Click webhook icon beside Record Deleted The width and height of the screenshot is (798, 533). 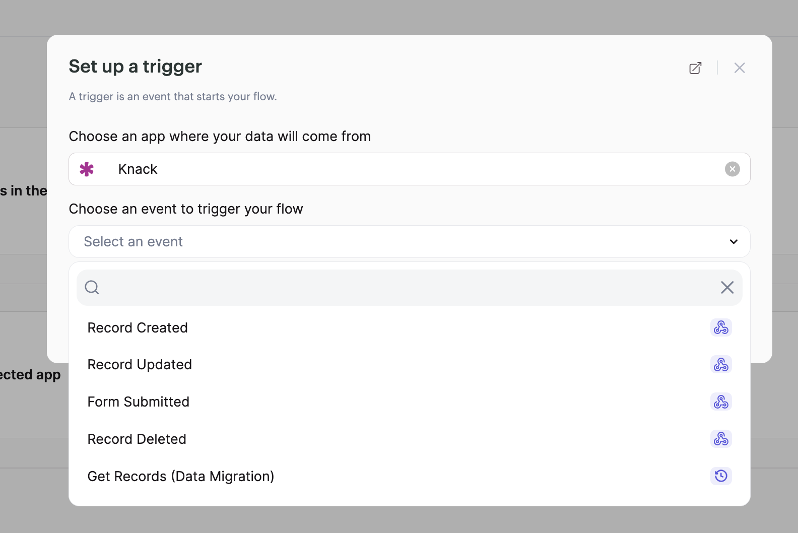[721, 439]
